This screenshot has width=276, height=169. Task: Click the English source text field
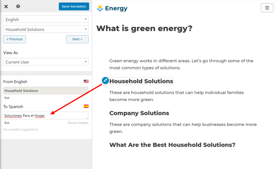(x=46, y=91)
